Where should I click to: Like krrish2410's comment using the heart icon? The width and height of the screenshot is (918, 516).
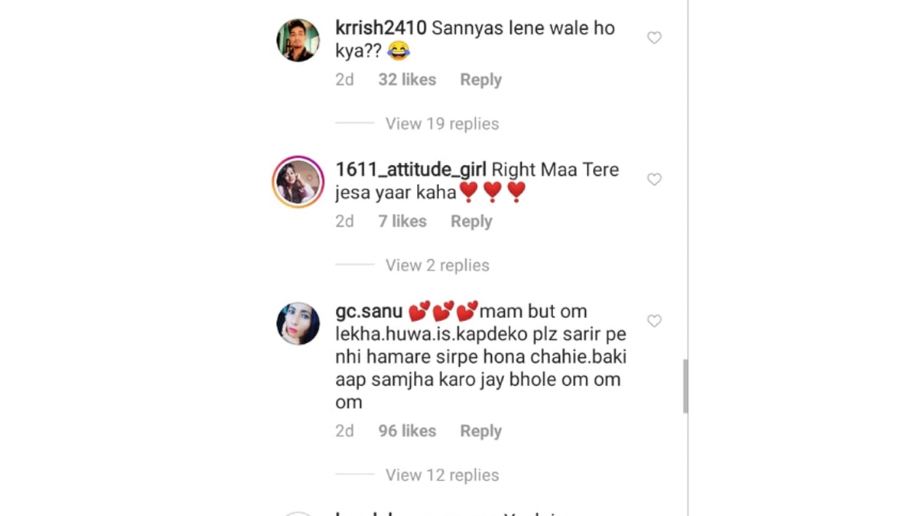(x=654, y=37)
